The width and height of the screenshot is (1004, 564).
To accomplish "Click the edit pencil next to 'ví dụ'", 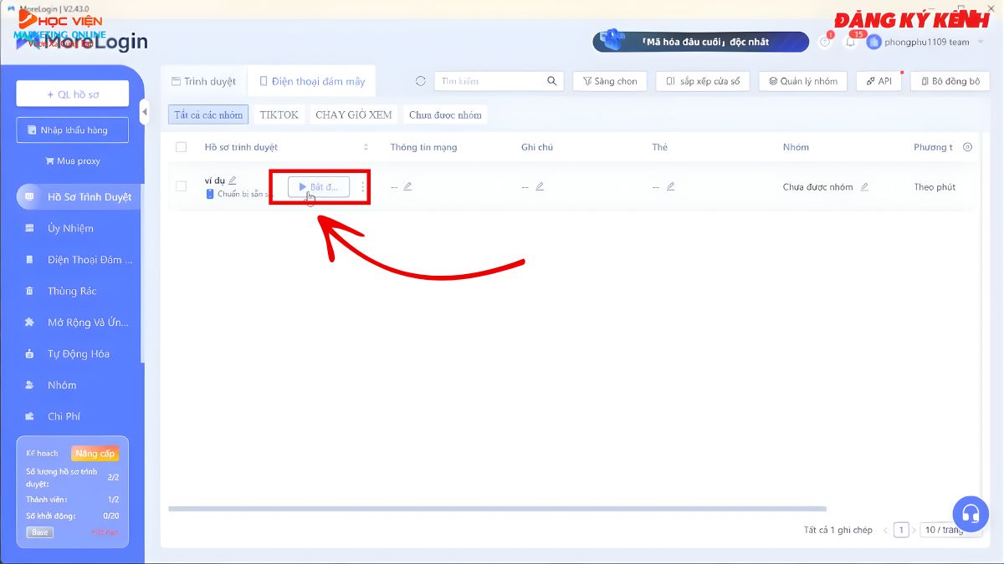I will pyautogui.click(x=233, y=180).
